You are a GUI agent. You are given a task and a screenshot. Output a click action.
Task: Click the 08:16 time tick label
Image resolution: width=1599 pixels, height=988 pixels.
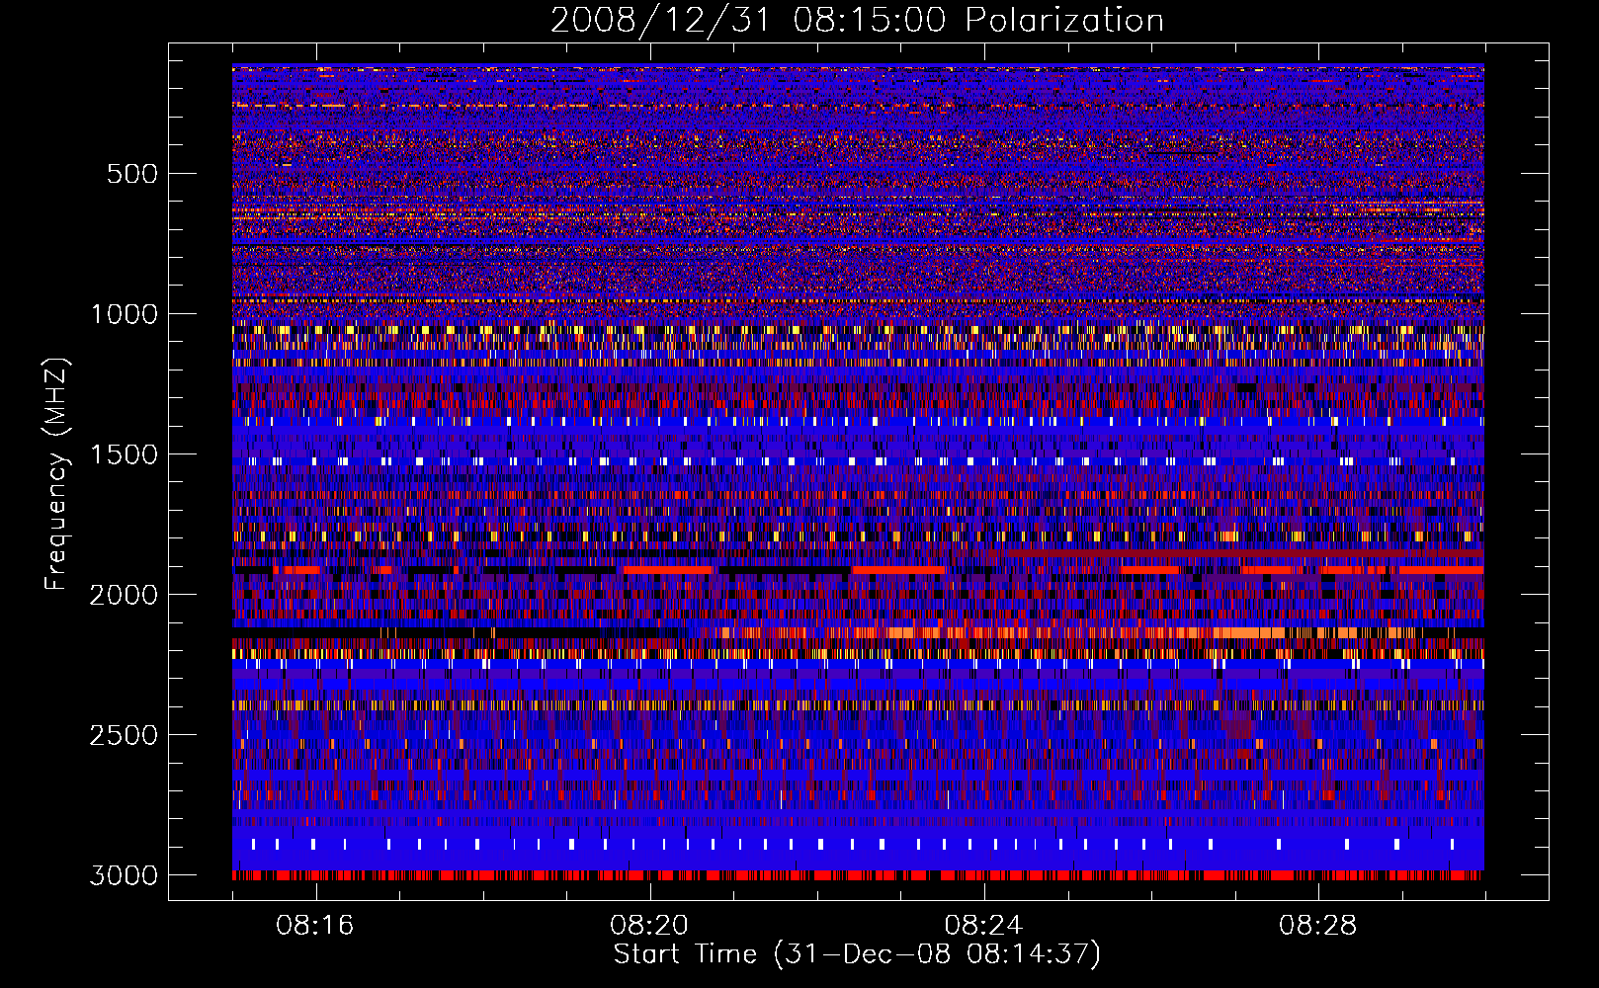point(315,926)
